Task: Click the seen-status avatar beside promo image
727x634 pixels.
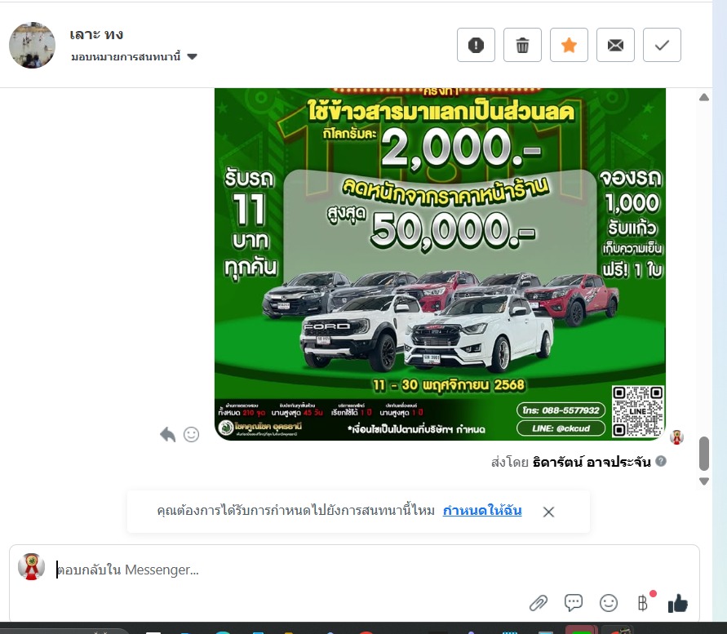Action: pos(676,437)
